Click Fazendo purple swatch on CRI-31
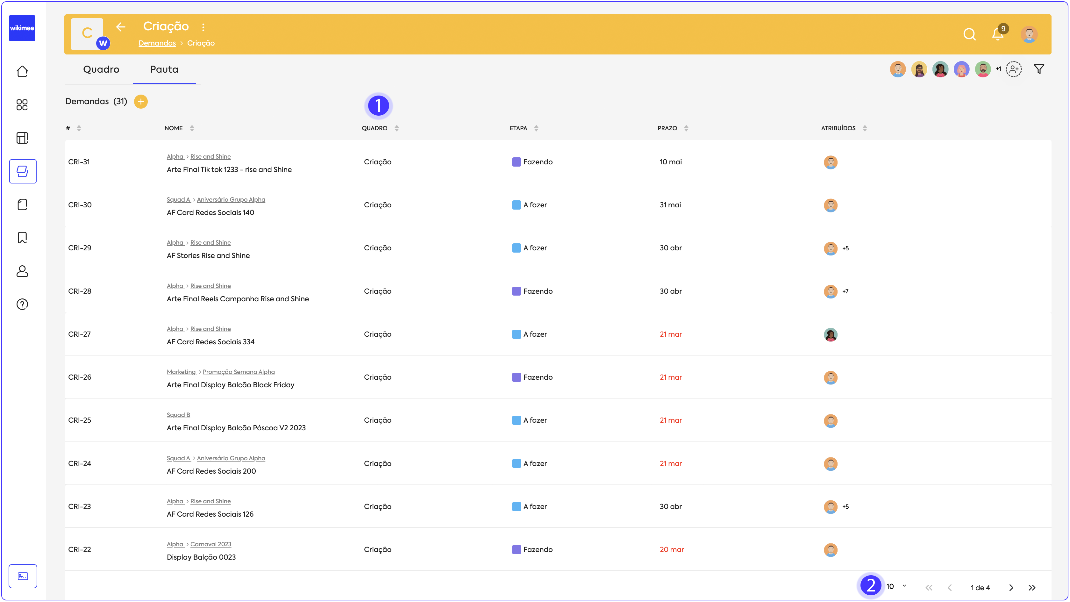This screenshot has width=1070, height=602. tap(516, 162)
